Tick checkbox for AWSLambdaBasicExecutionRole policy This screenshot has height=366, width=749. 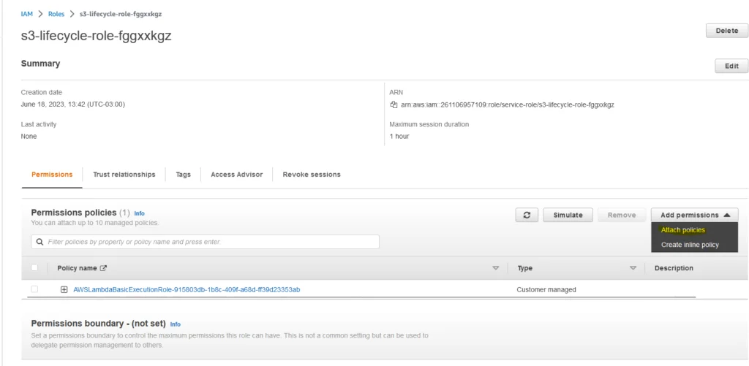(34, 289)
